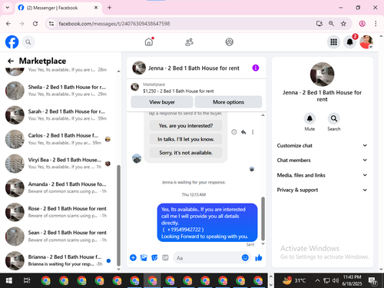Image resolution: width=384 pixels, height=288 pixels.
Task: Reload the page with refresh icon
Action: 35,24
